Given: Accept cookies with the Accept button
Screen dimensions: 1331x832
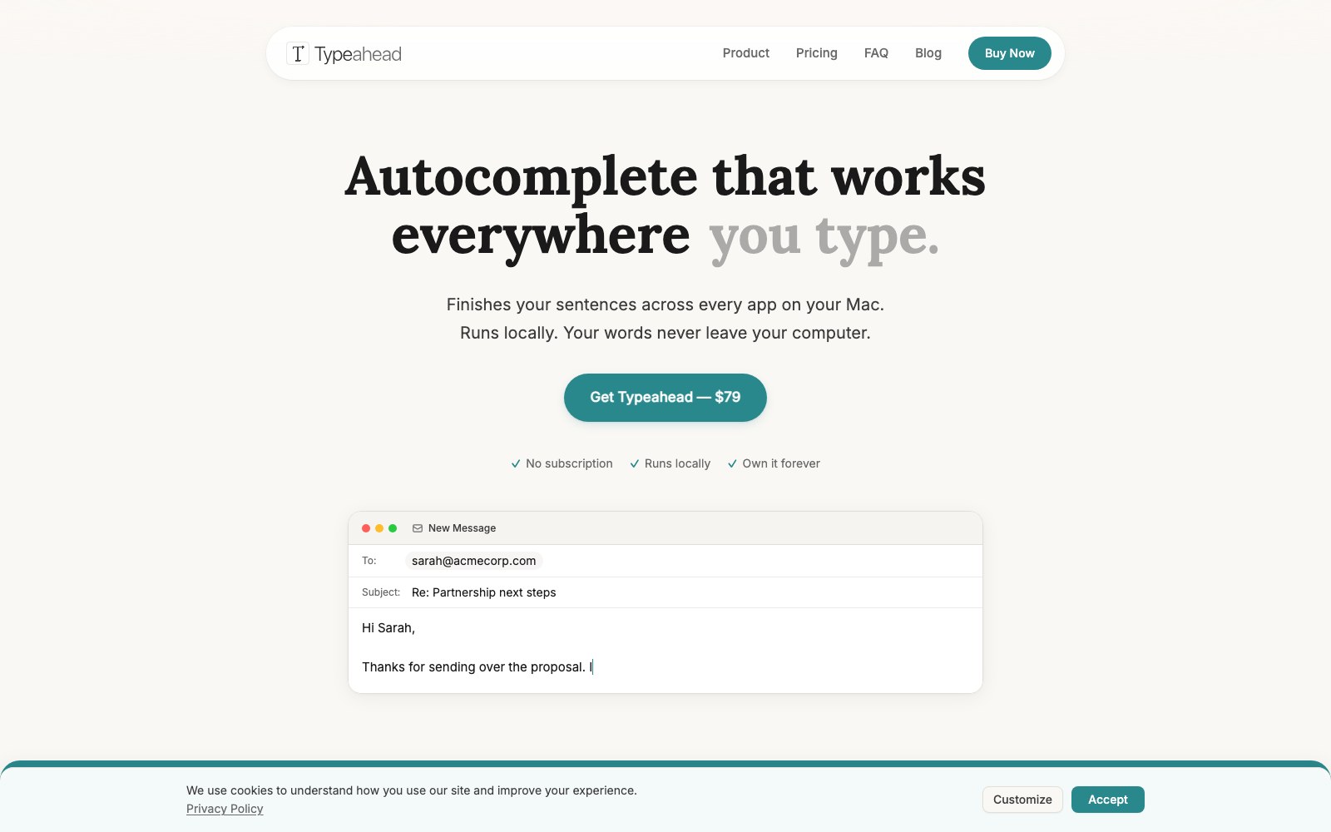Looking at the screenshot, I should click(1108, 800).
